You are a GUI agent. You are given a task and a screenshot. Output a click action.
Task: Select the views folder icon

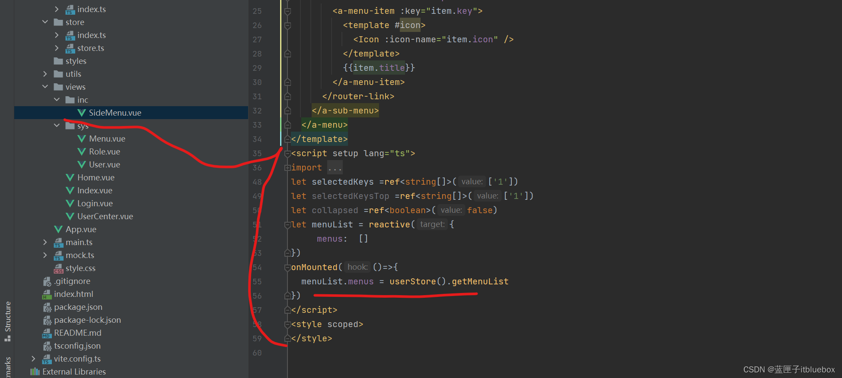click(58, 87)
